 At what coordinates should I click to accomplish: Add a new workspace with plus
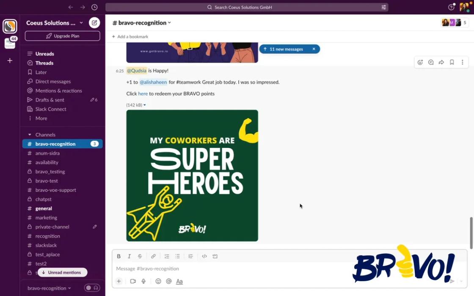coord(10,61)
